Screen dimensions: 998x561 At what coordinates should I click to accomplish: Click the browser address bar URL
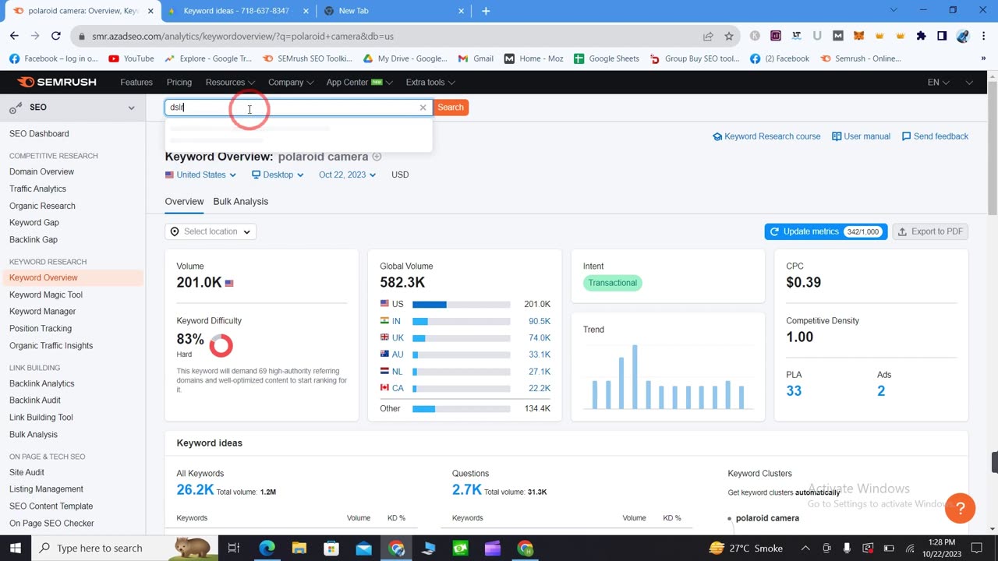242,36
